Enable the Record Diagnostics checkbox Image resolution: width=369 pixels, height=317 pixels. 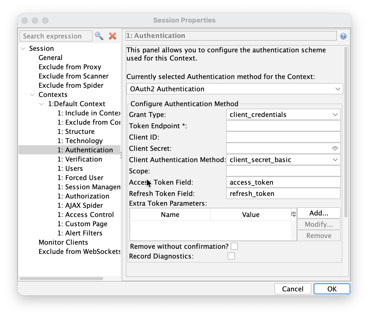tap(231, 256)
